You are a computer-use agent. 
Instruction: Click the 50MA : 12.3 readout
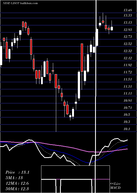pos(17,189)
